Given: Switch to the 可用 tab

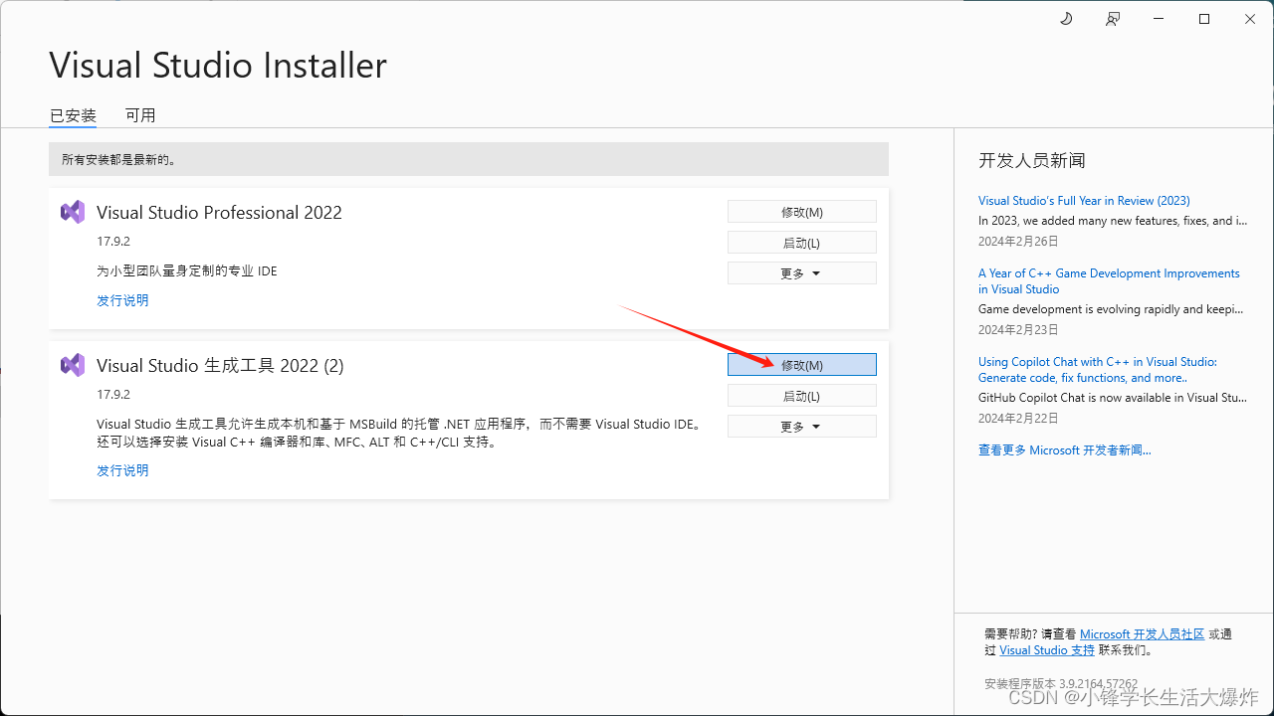Looking at the screenshot, I should click(140, 115).
